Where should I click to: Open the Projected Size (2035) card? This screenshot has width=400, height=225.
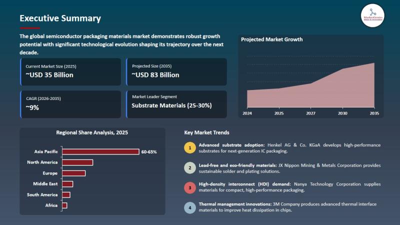pos(176,71)
